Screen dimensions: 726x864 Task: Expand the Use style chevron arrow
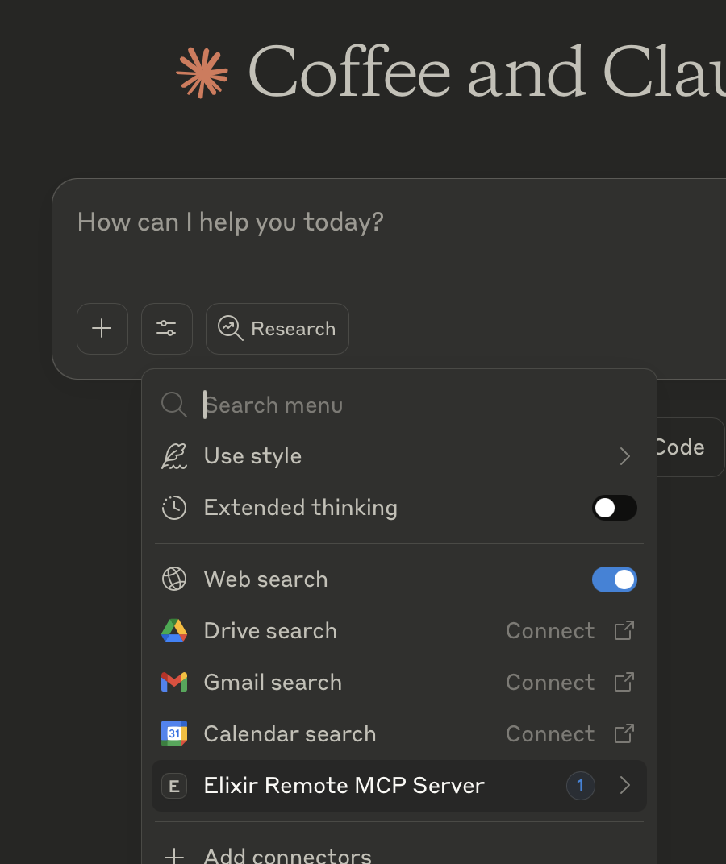pos(624,456)
